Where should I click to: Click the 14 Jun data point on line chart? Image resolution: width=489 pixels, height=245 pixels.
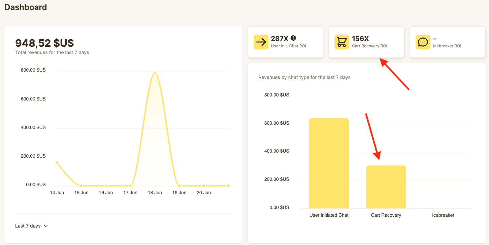click(57, 163)
